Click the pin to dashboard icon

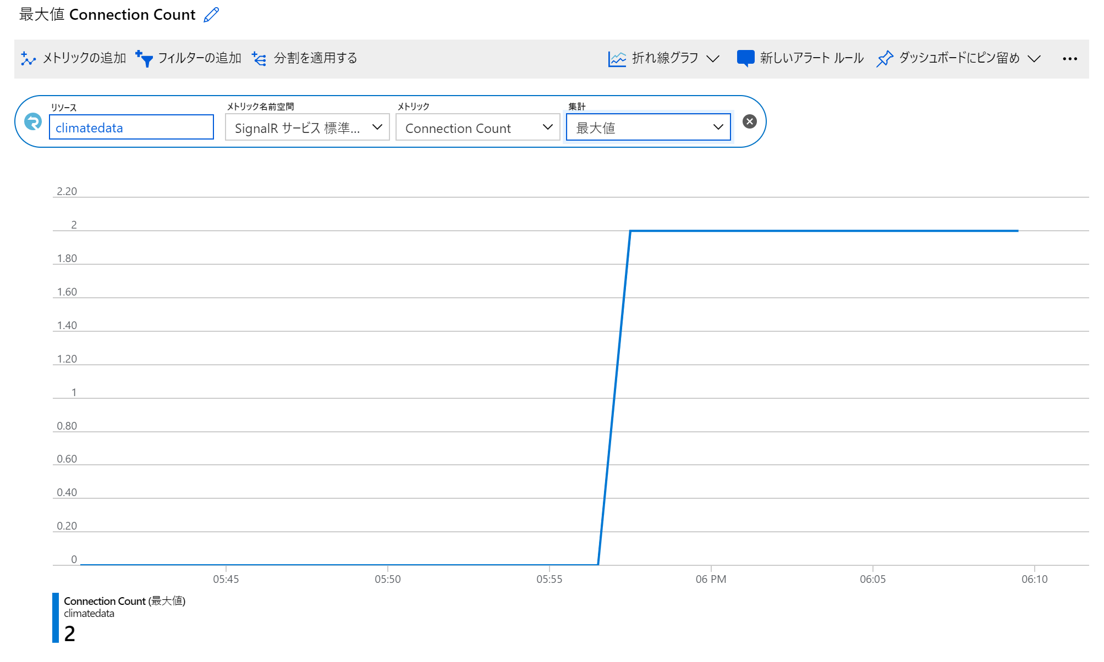(x=885, y=58)
